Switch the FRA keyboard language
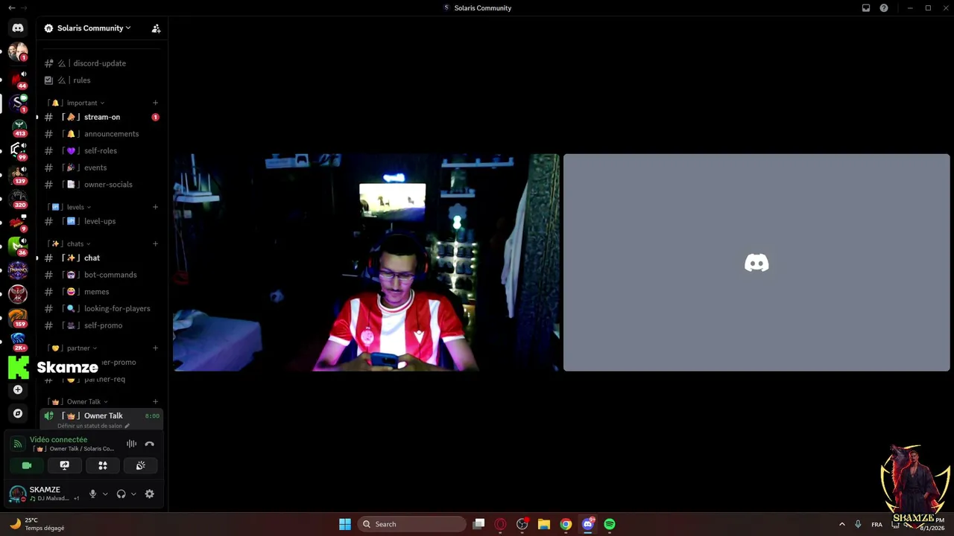 pyautogui.click(x=876, y=524)
